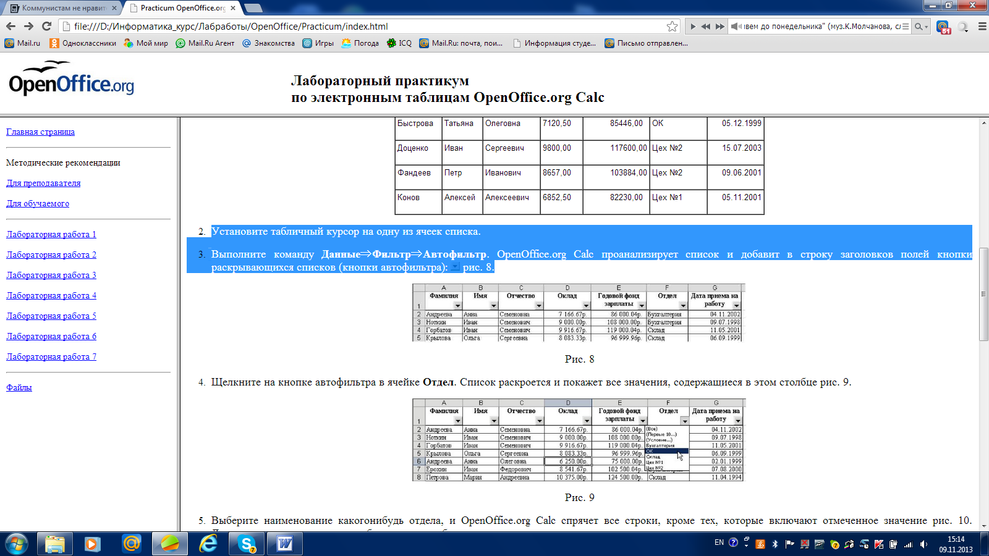Screen dimensions: 989x556
Task: Open the Файлы link
Action: [19, 387]
